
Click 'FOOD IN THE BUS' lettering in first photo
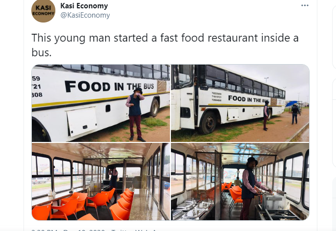coord(109,86)
